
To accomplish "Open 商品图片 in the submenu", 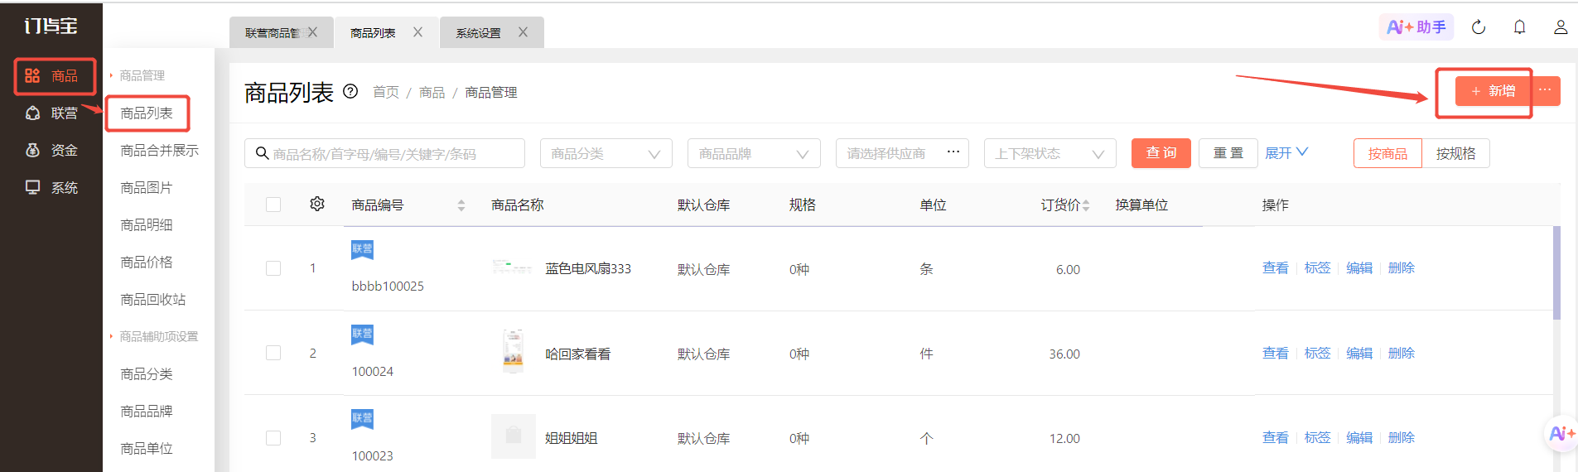I will pyautogui.click(x=147, y=188).
